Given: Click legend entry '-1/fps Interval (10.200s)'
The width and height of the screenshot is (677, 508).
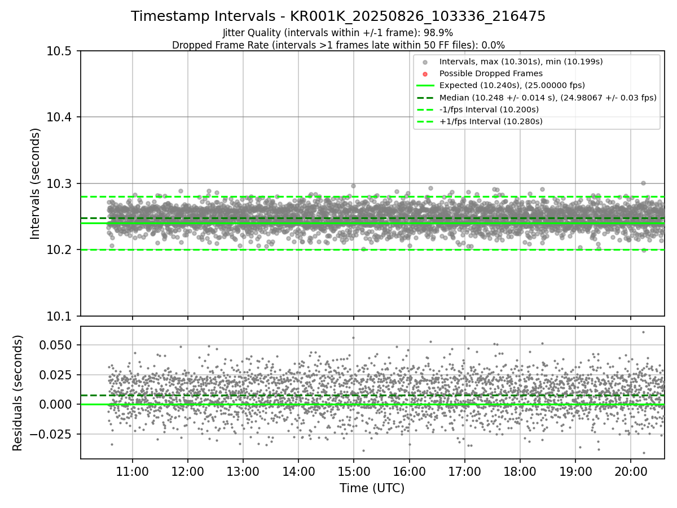Looking at the screenshot, I should tap(489, 110).
